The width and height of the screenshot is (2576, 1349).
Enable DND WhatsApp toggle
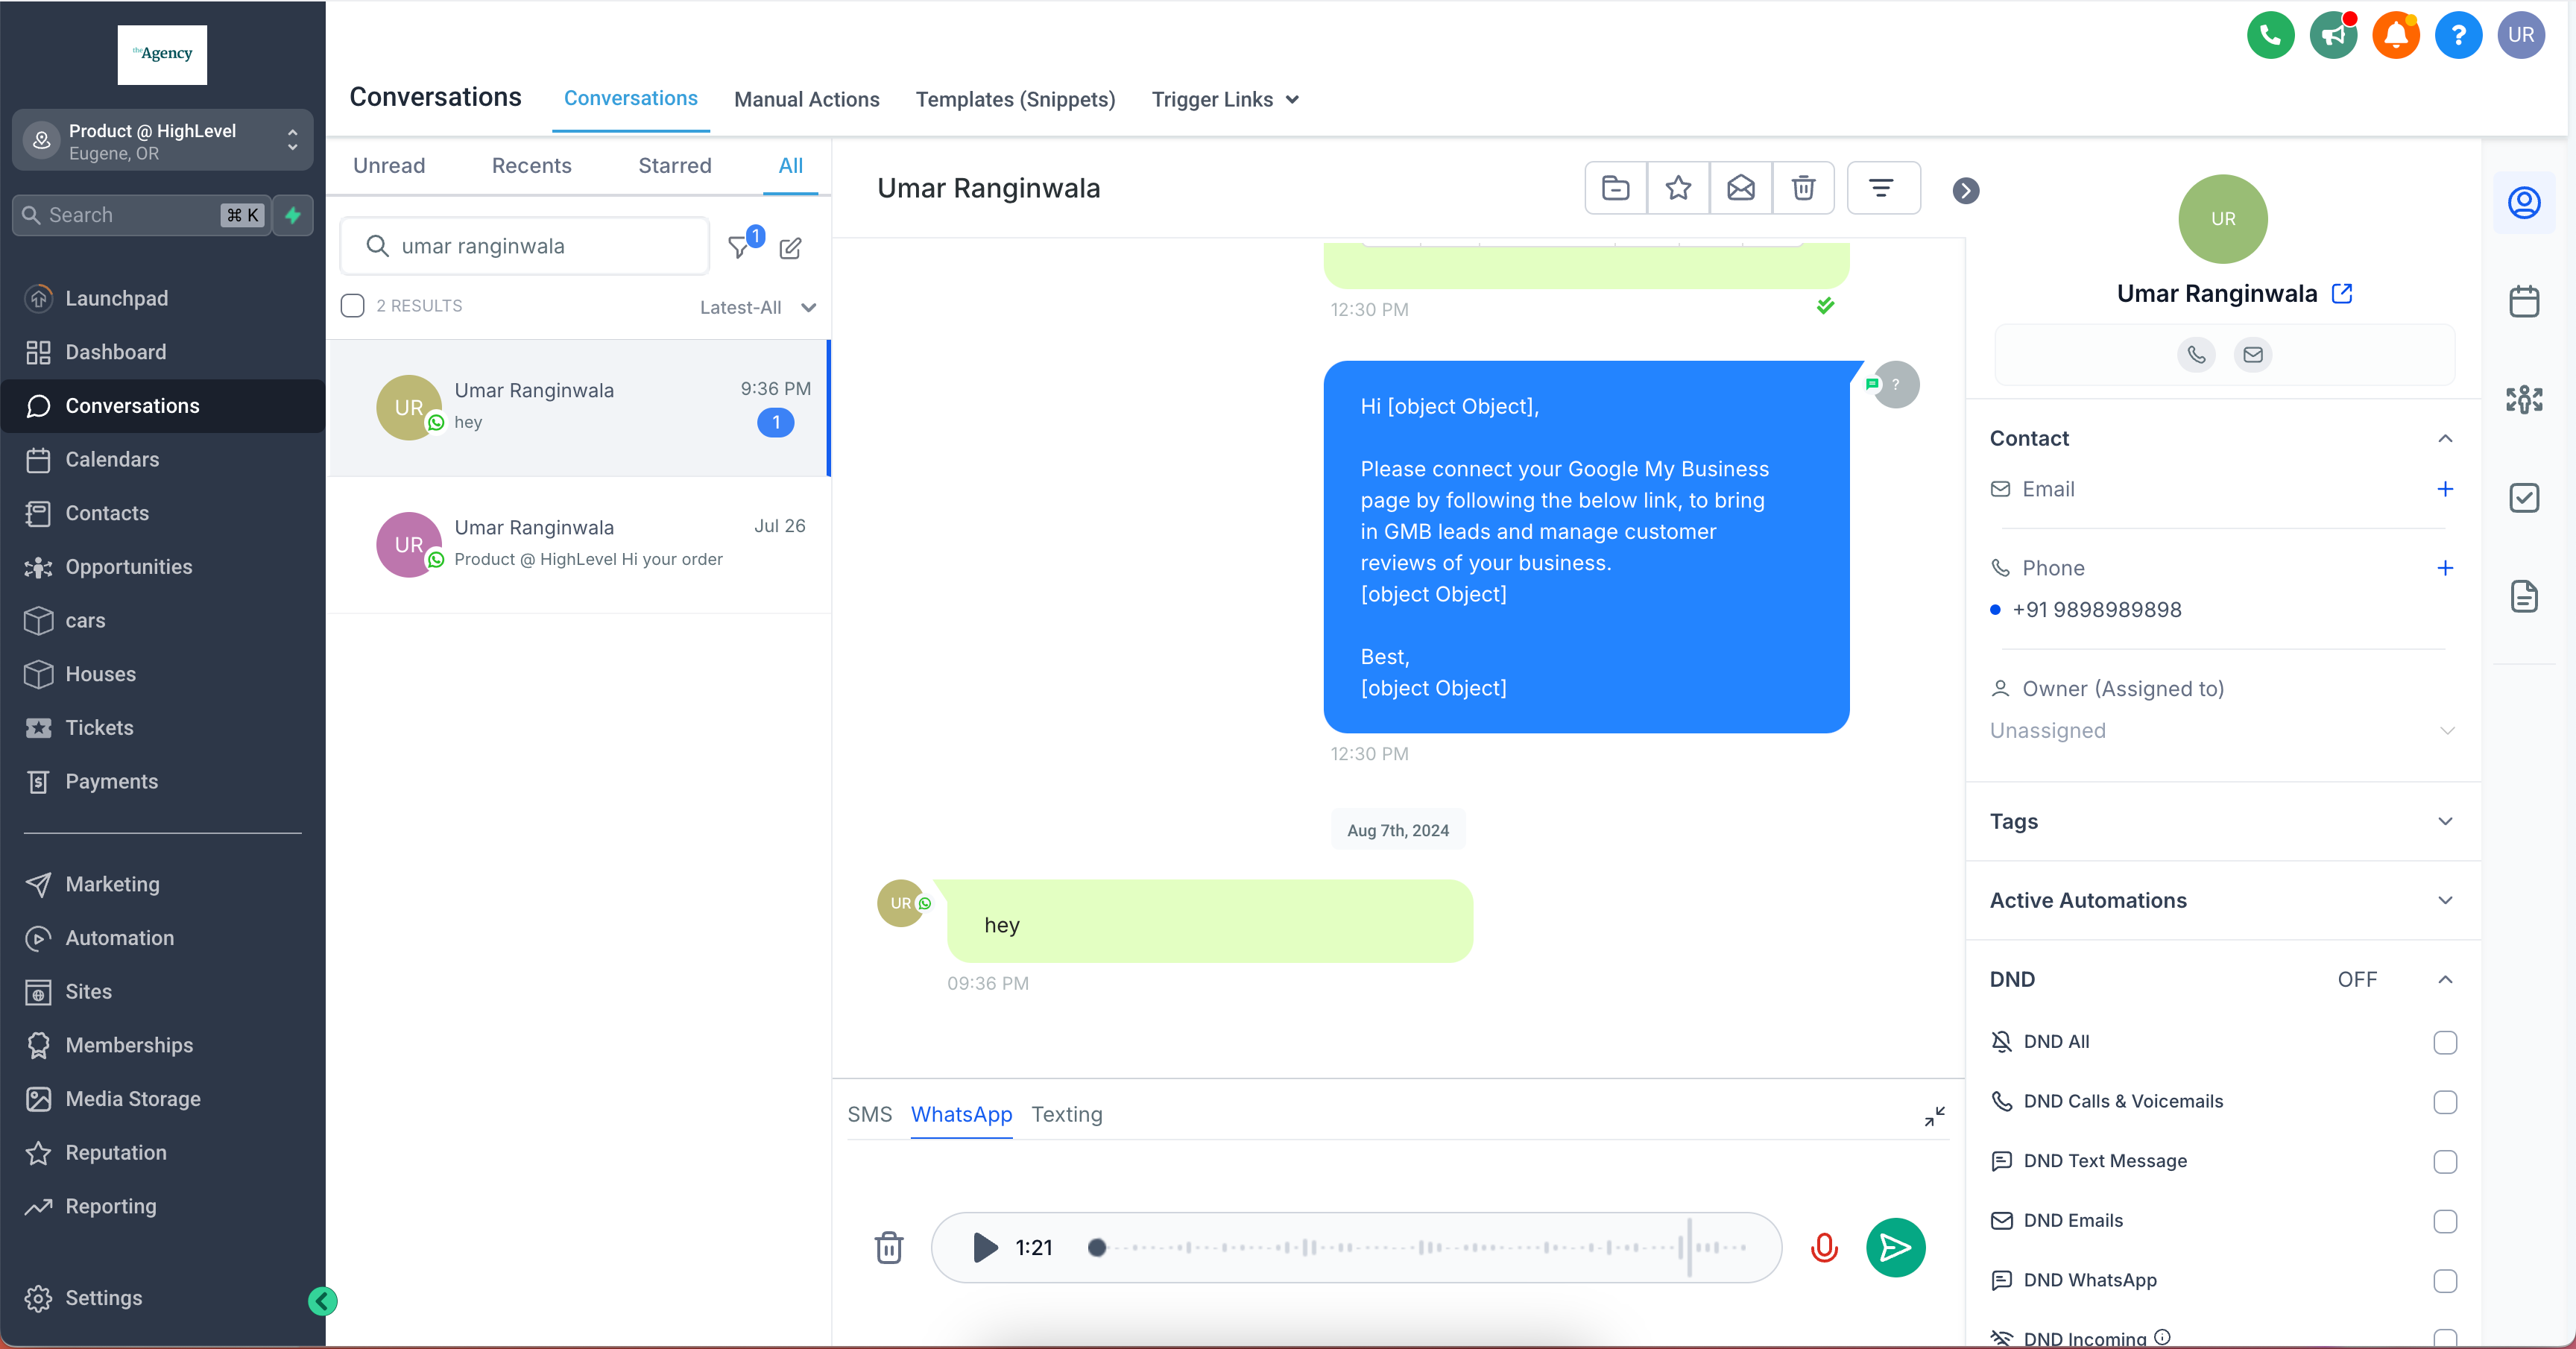click(x=2445, y=1279)
